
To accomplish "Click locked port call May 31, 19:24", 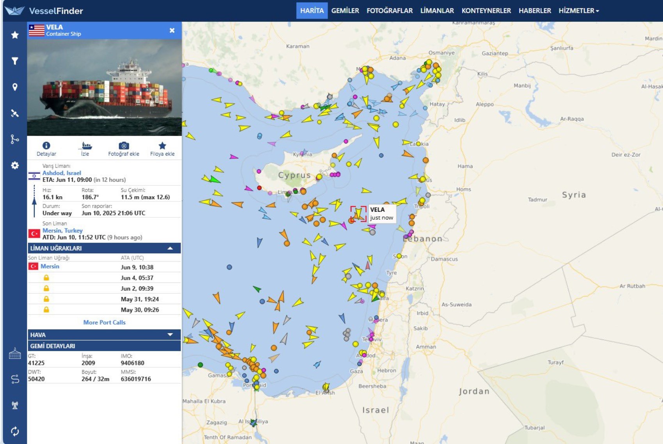I will coord(104,299).
